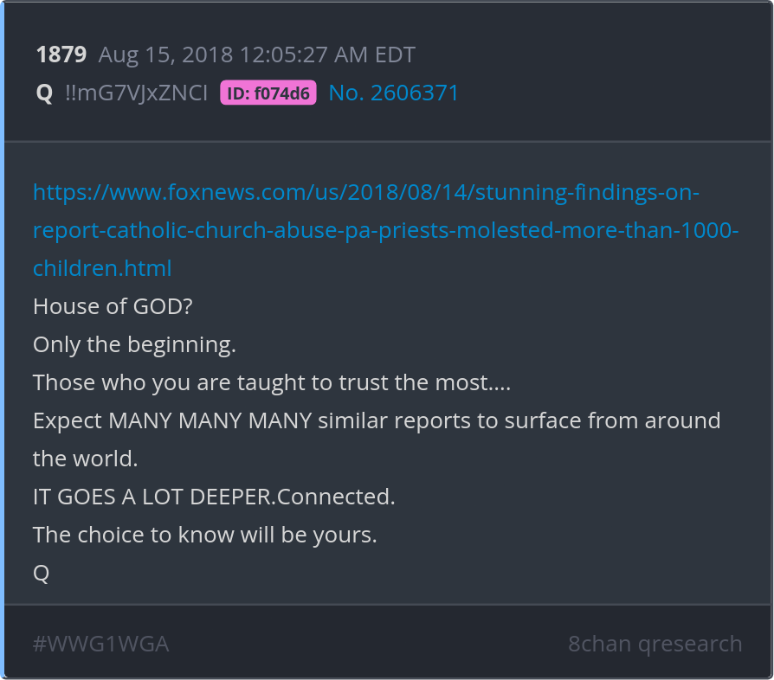Click "IT GOES A LOT DEEPER.Connected." text

[x=214, y=497]
